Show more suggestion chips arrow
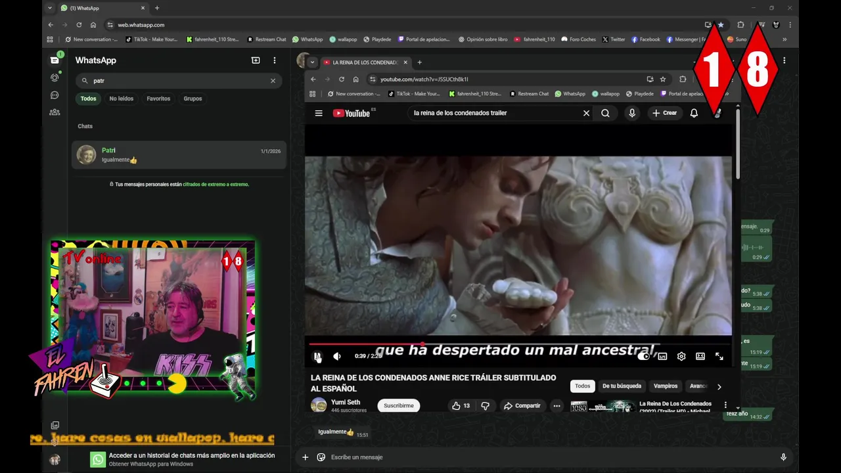The width and height of the screenshot is (841, 473). [719, 387]
